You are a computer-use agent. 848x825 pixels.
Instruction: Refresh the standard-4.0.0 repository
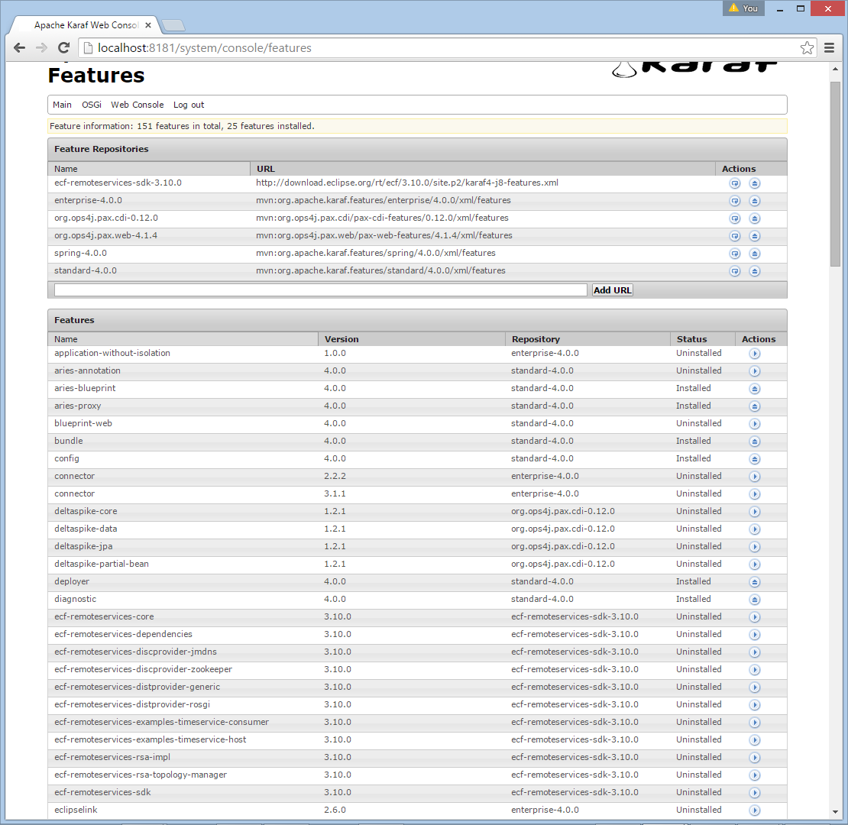[x=734, y=271]
